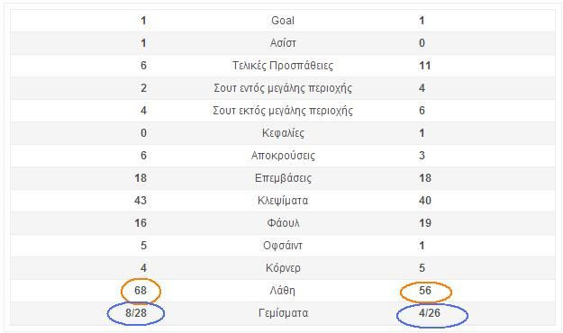Viewport: 563px width, 333px height.
Task: Select the Επεμβάσεις row label
Action: pos(283,178)
